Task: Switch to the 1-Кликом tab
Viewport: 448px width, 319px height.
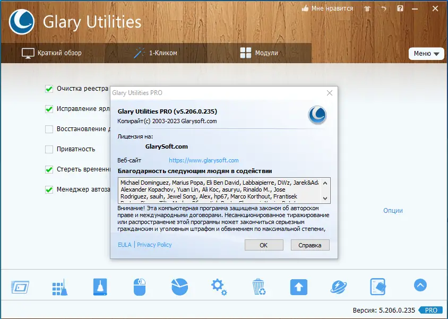Action: click(156, 53)
